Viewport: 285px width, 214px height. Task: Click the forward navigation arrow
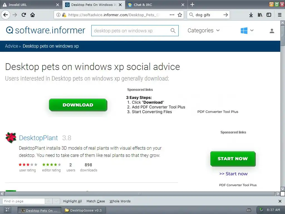point(15,15)
